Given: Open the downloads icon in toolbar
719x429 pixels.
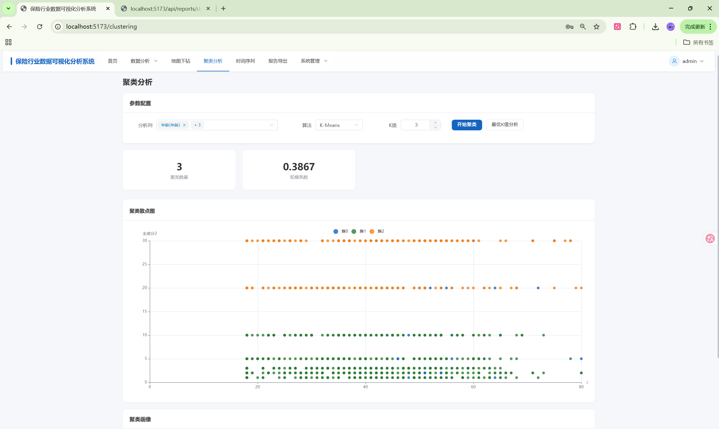Looking at the screenshot, I should click(656, 27).
